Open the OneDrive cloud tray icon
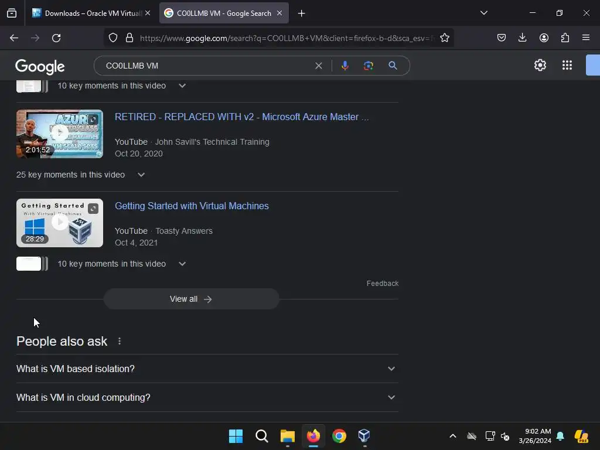600x450 pixels. 472,436
